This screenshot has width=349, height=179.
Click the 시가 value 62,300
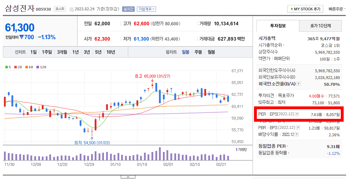(102, 39)
